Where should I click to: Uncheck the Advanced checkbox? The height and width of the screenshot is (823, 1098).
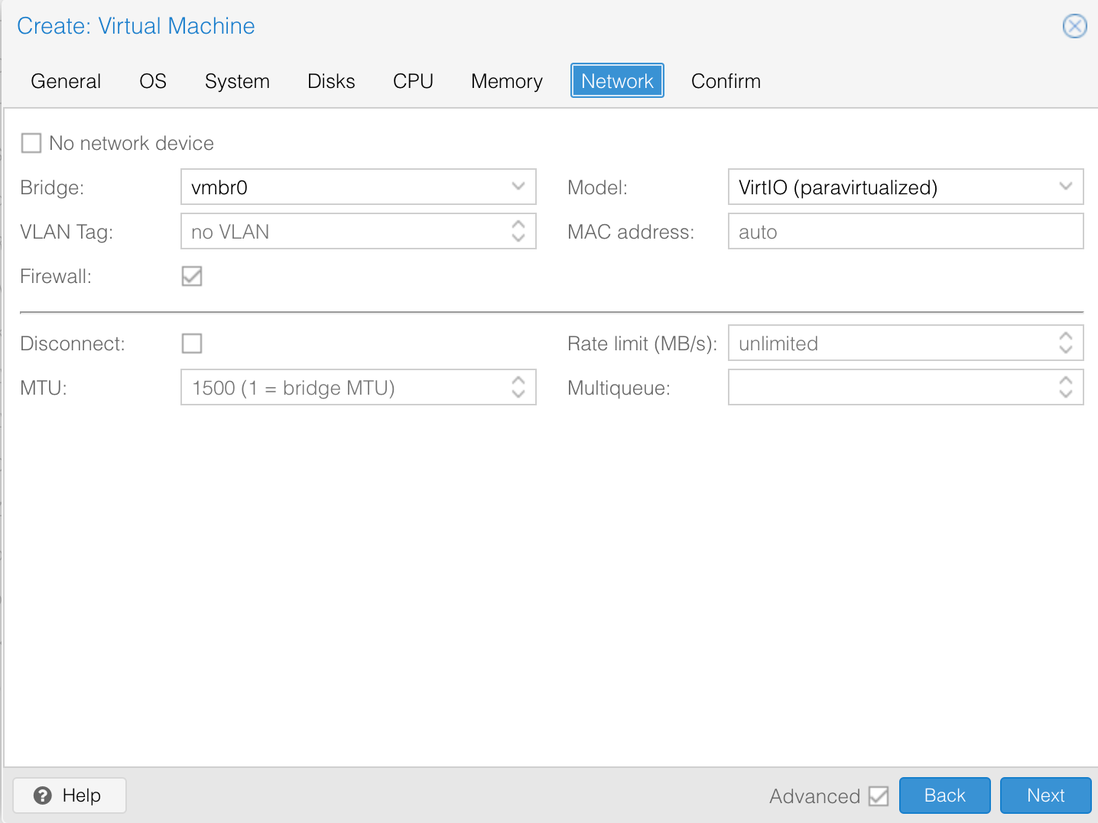pyautogui.click(x=879, y=796)
